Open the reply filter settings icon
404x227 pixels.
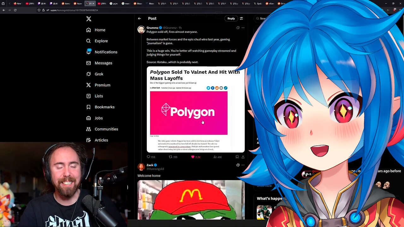coord(241,19)
